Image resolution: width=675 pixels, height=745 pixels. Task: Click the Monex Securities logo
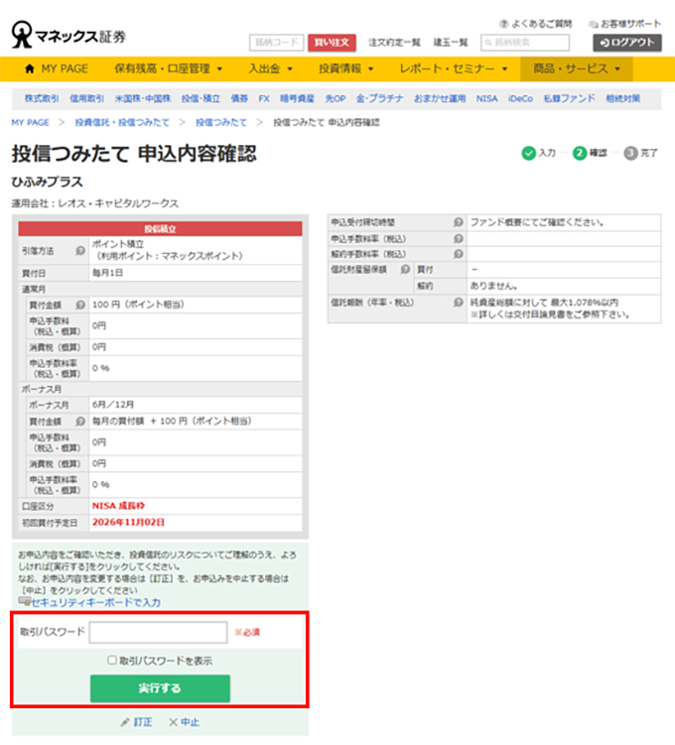(68, 35)
